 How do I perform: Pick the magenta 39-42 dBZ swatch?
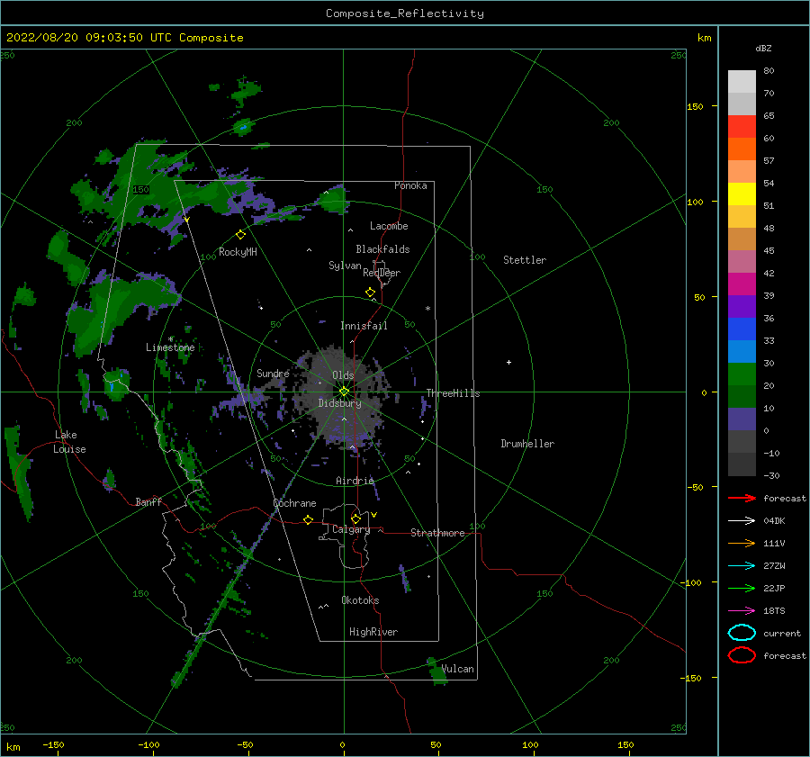742,284
